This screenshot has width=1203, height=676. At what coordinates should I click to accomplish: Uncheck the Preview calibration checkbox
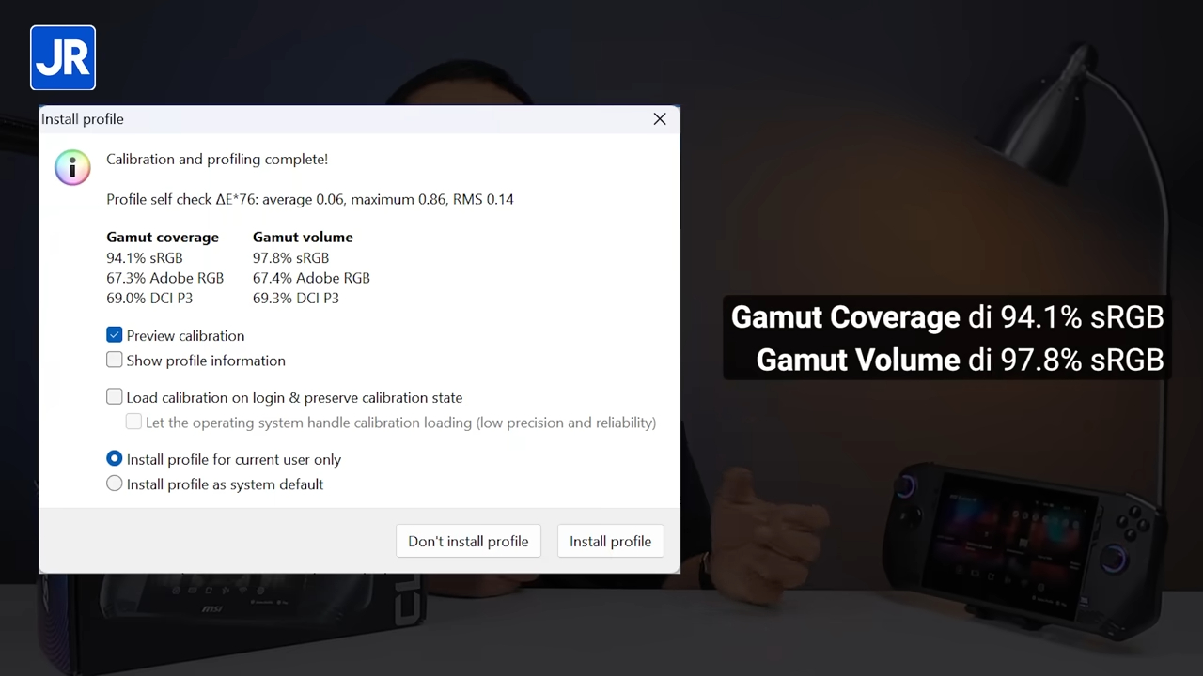click(x=115, y=335)
